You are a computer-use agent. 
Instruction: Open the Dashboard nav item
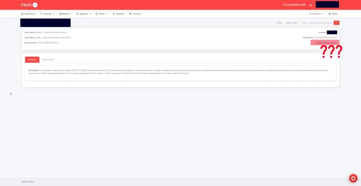[28, 14]
